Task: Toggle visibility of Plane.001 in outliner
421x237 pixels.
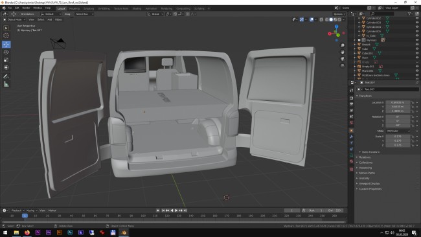Action: coord(417,71)
